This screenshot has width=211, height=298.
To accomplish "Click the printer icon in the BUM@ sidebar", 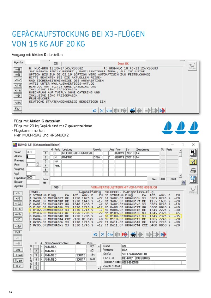I will [x=193, y=171].
